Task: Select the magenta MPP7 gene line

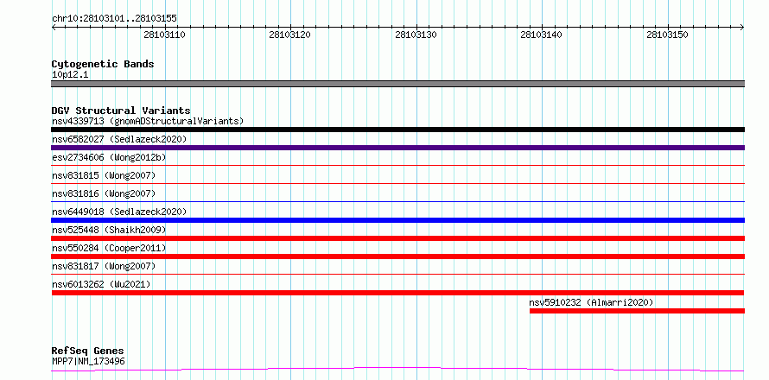Action: pyautogui.click(x=397, y=370)
